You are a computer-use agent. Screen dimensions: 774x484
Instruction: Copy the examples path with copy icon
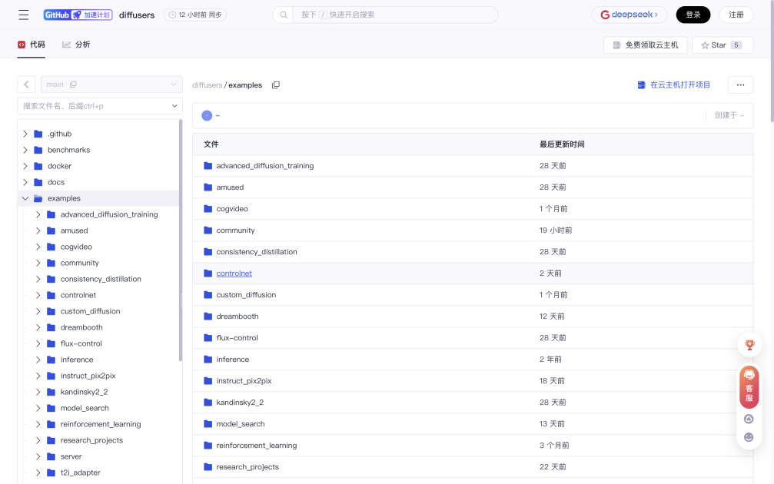276,85
